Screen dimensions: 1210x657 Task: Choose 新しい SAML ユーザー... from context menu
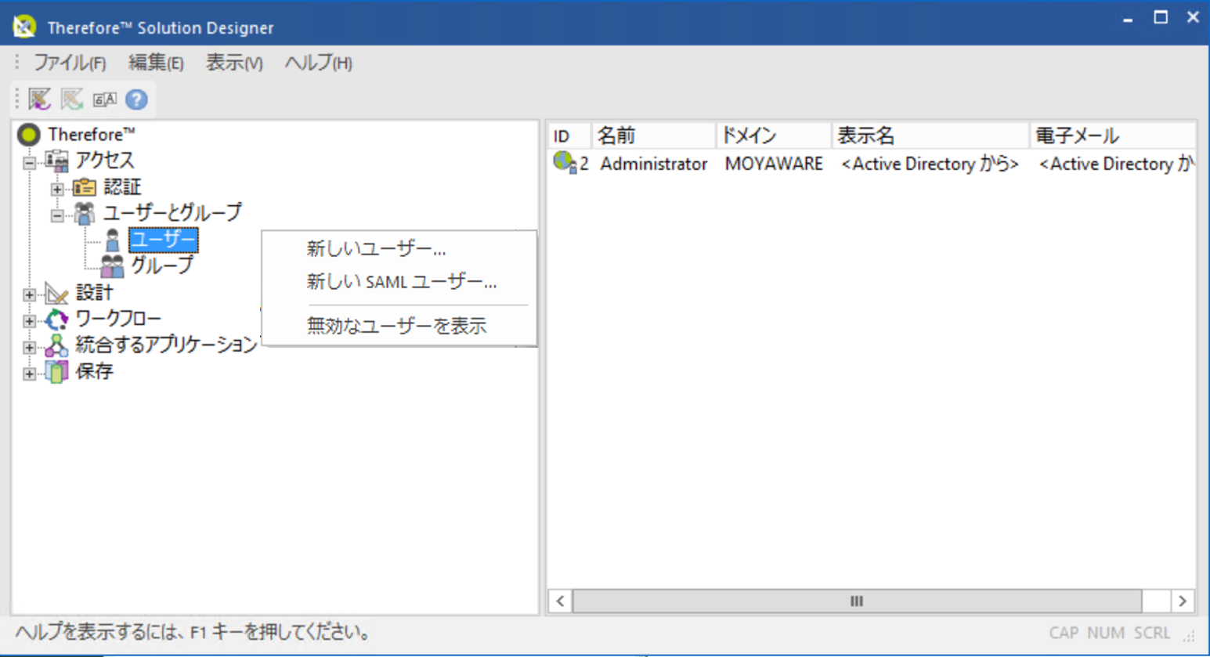[399, 282]
